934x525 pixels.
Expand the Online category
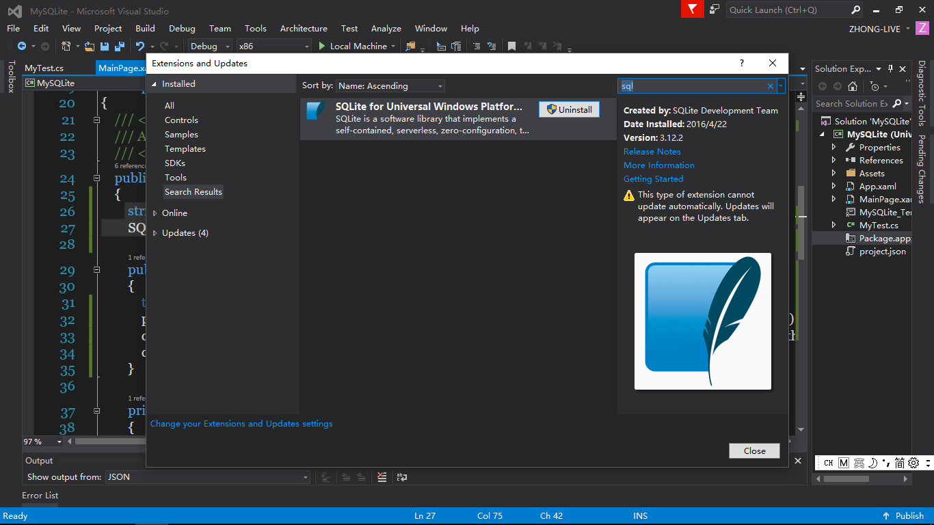point(155,213)
